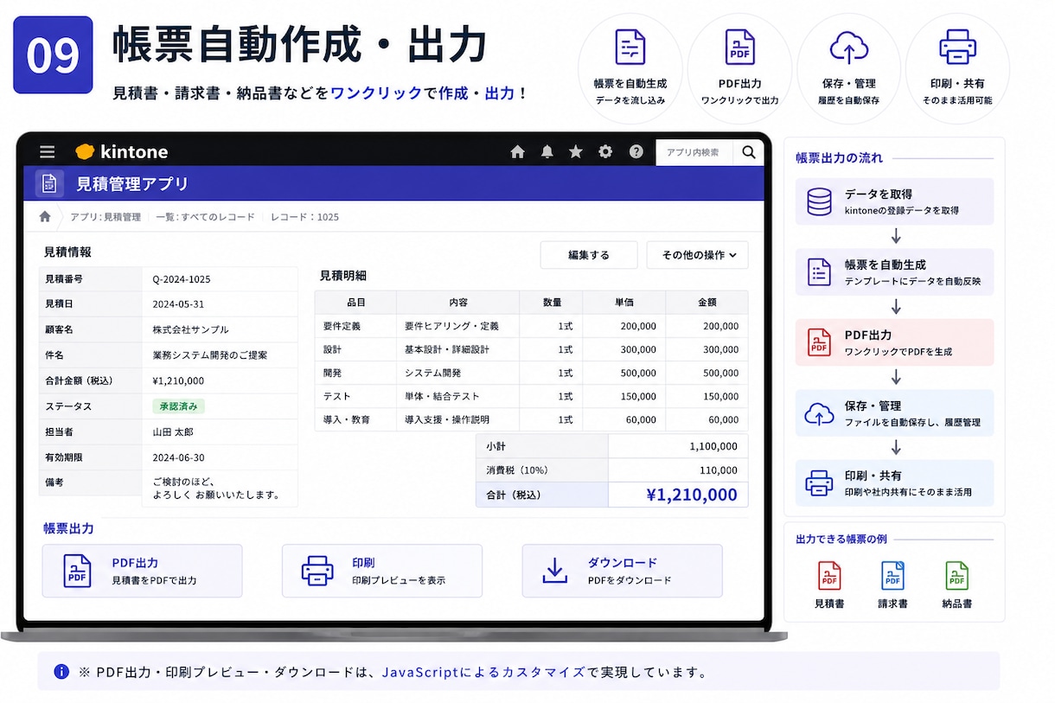This screenshot has width=1055, height=703.
Task: Expand the その他の操作 dropdown
Action: click(x=698, y=255)
